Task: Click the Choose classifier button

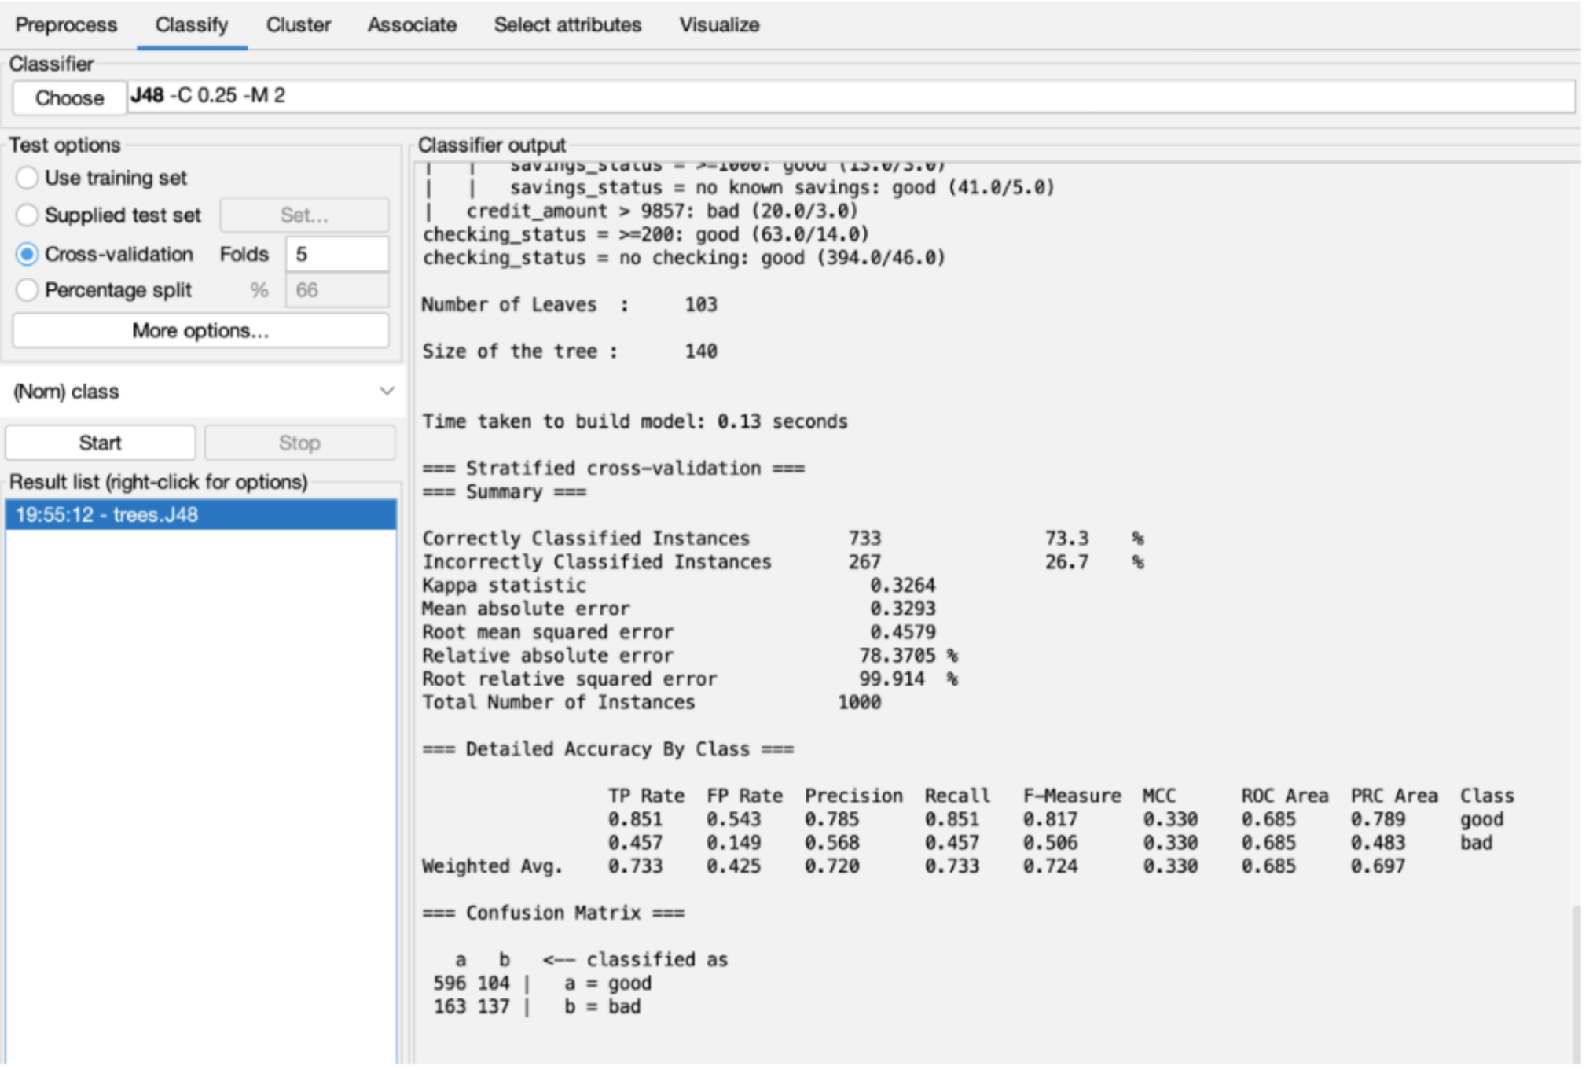Action: tap(69, 97)
